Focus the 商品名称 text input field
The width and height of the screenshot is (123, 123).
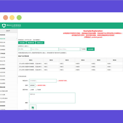(43, 81)
